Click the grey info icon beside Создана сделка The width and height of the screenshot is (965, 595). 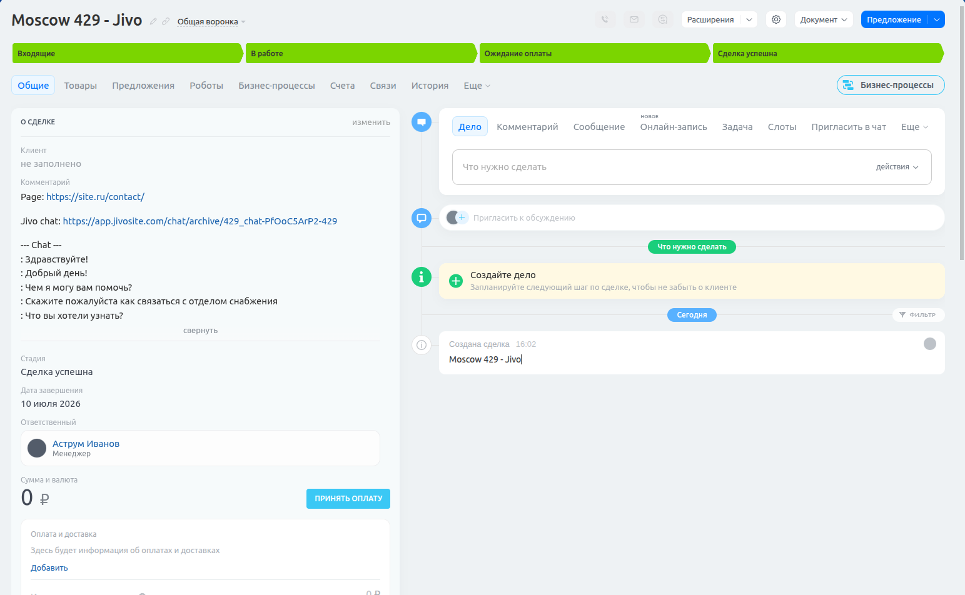(422, 344)
